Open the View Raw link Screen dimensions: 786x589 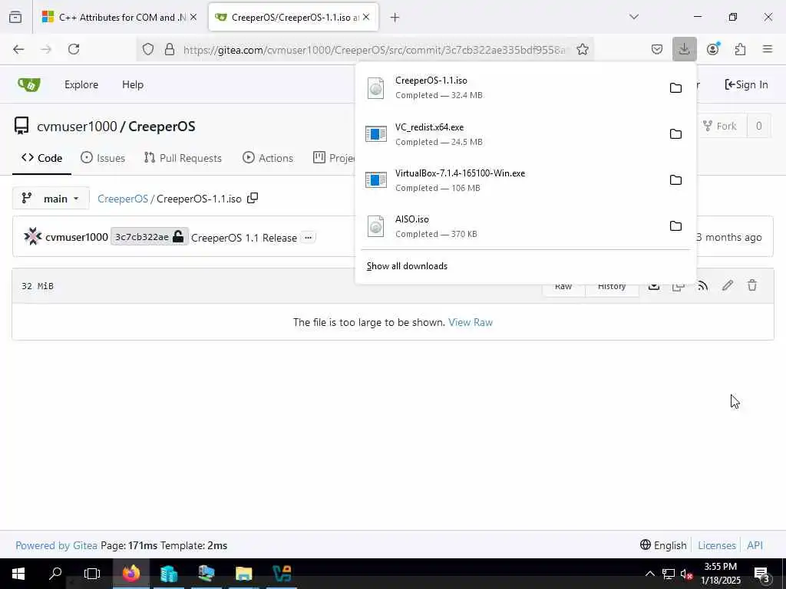click(471, 322)
